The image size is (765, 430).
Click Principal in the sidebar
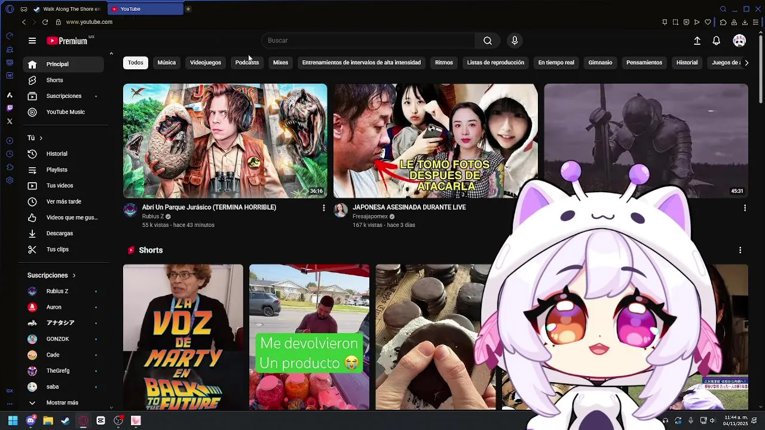point(63,64)
